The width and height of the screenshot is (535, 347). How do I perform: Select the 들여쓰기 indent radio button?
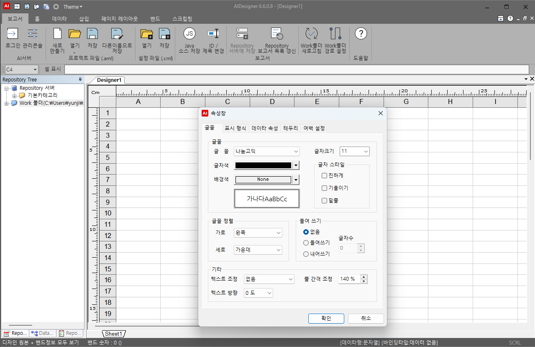click(x=306, y=243)
